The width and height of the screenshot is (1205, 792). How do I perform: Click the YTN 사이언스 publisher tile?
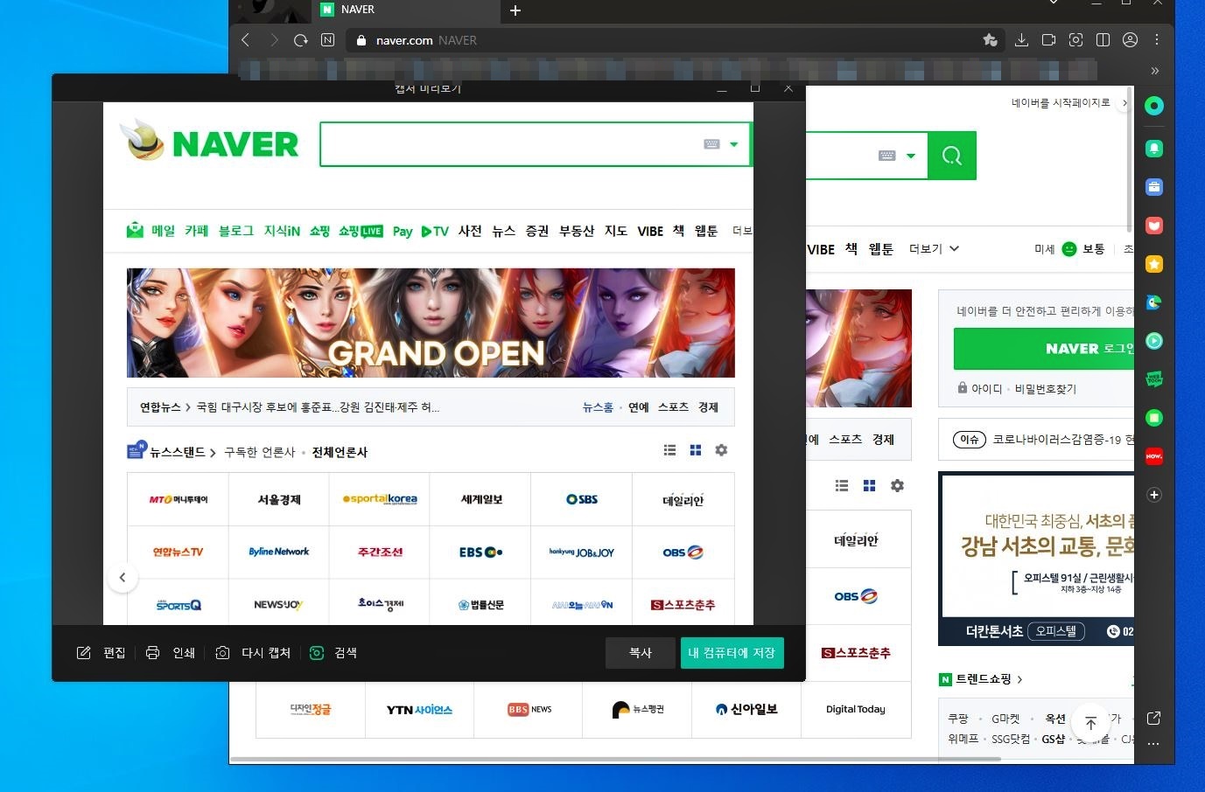tap(419, 710)
